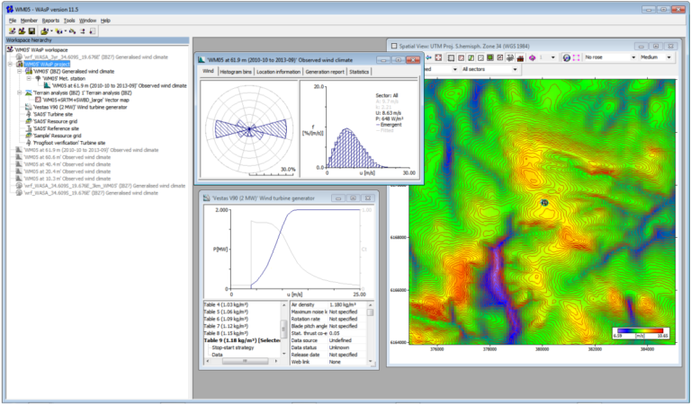Open the File menu
The image size is (691, 404).
tap(13, 21)
